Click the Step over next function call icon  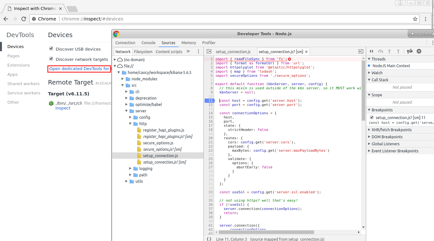point(380,51)
